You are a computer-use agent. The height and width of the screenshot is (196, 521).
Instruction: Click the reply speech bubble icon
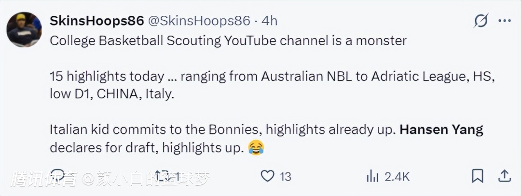[x=57, y=176]
